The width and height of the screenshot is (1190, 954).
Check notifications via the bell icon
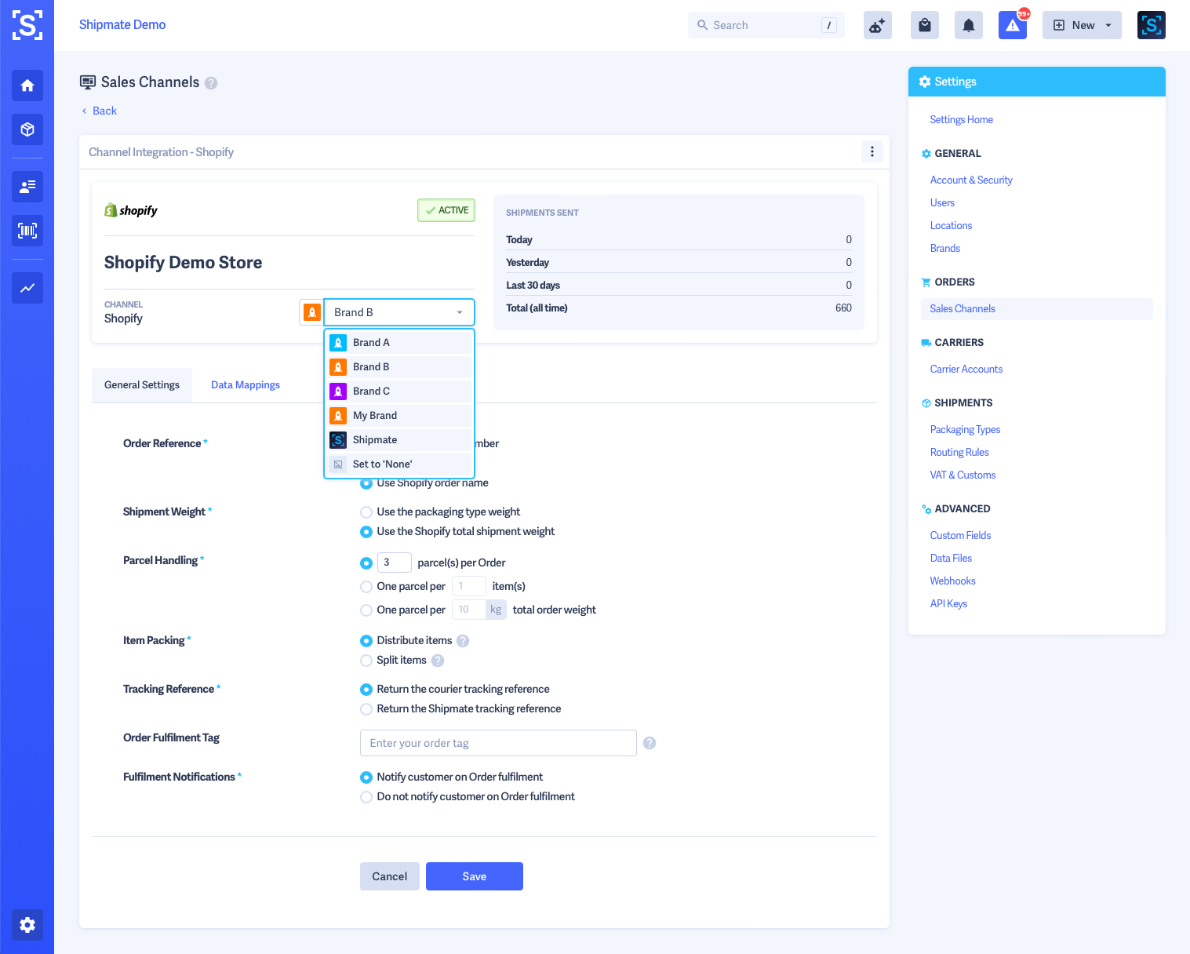(968, 24)
